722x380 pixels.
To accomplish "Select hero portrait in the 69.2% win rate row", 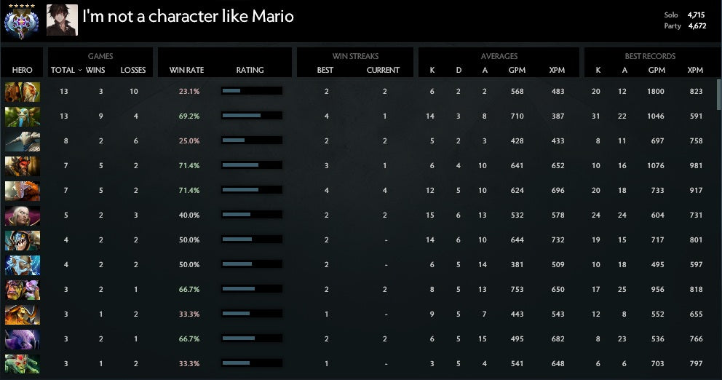I will (x=23, y=116).
